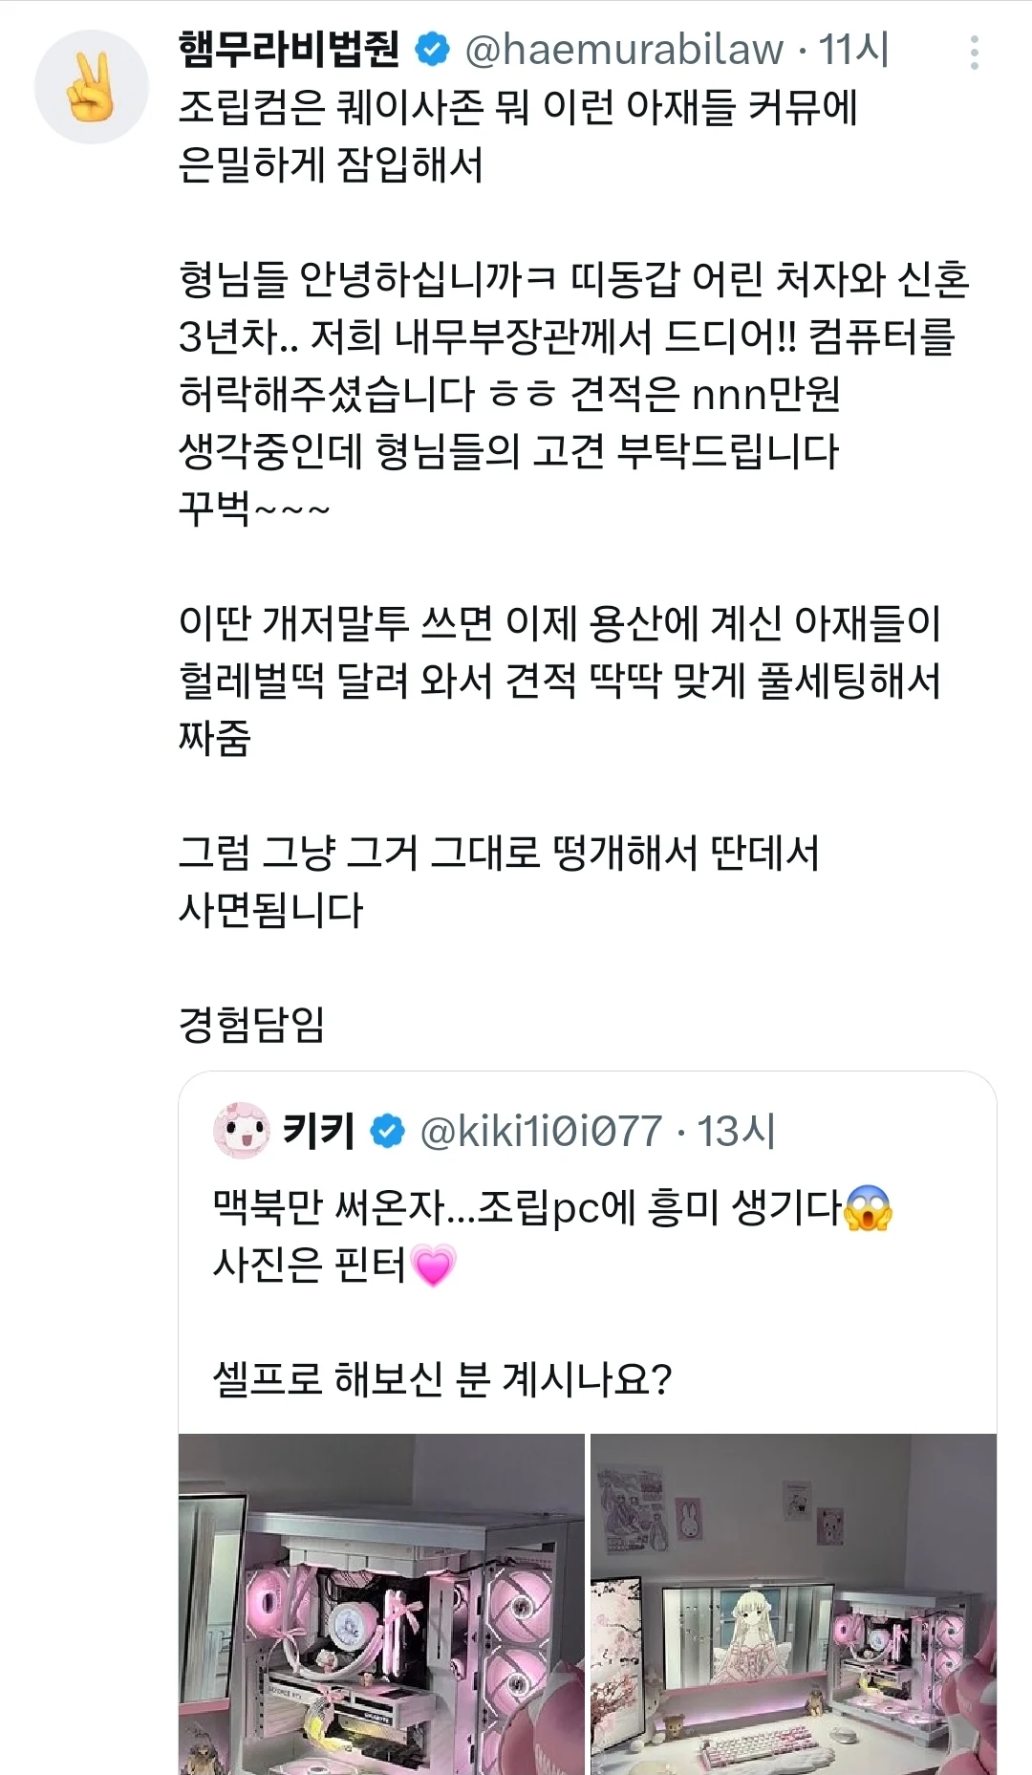Open the pink PC case close-up photo

pos(381,1604)
